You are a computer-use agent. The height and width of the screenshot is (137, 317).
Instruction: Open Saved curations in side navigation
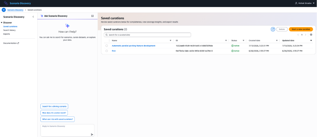[10, 26]
